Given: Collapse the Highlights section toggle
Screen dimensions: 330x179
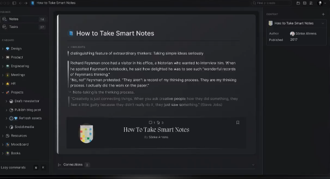Looking at the screenshot, I should (x=68, y=47).
